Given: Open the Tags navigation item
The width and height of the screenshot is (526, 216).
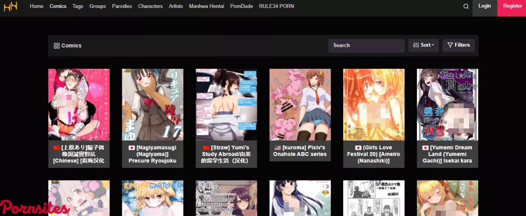Looking at the screenshot, I should click(78, 7).
